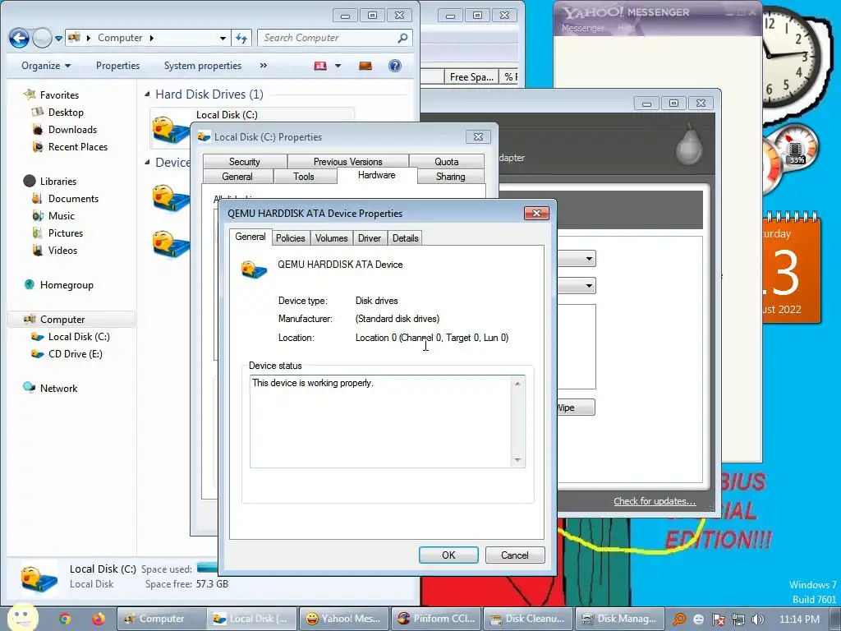
Task: Select Libraries in the navigation pane
Action: pos(58,182)
